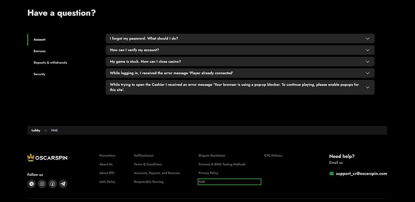The width and height of the screenshot is (415, 202).
Task: Open Privacy Policy footer link
Action: point(209,173)
